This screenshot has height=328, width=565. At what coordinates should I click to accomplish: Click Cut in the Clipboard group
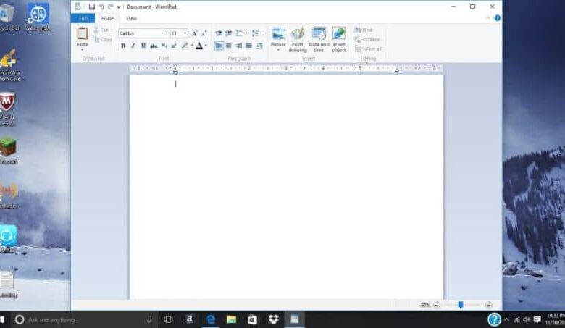101,30
